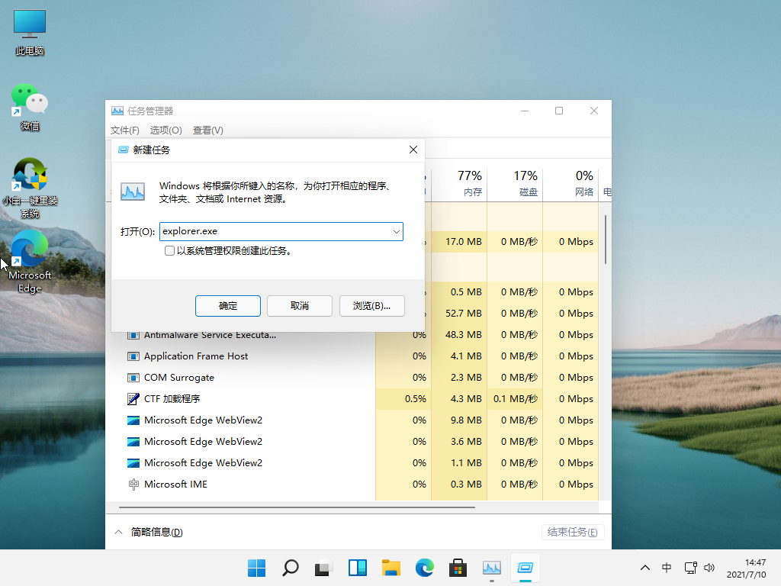Screen dimensions: 781x586
Task: Click the 浏览(B)... browse button
Action: click(371, 306)
